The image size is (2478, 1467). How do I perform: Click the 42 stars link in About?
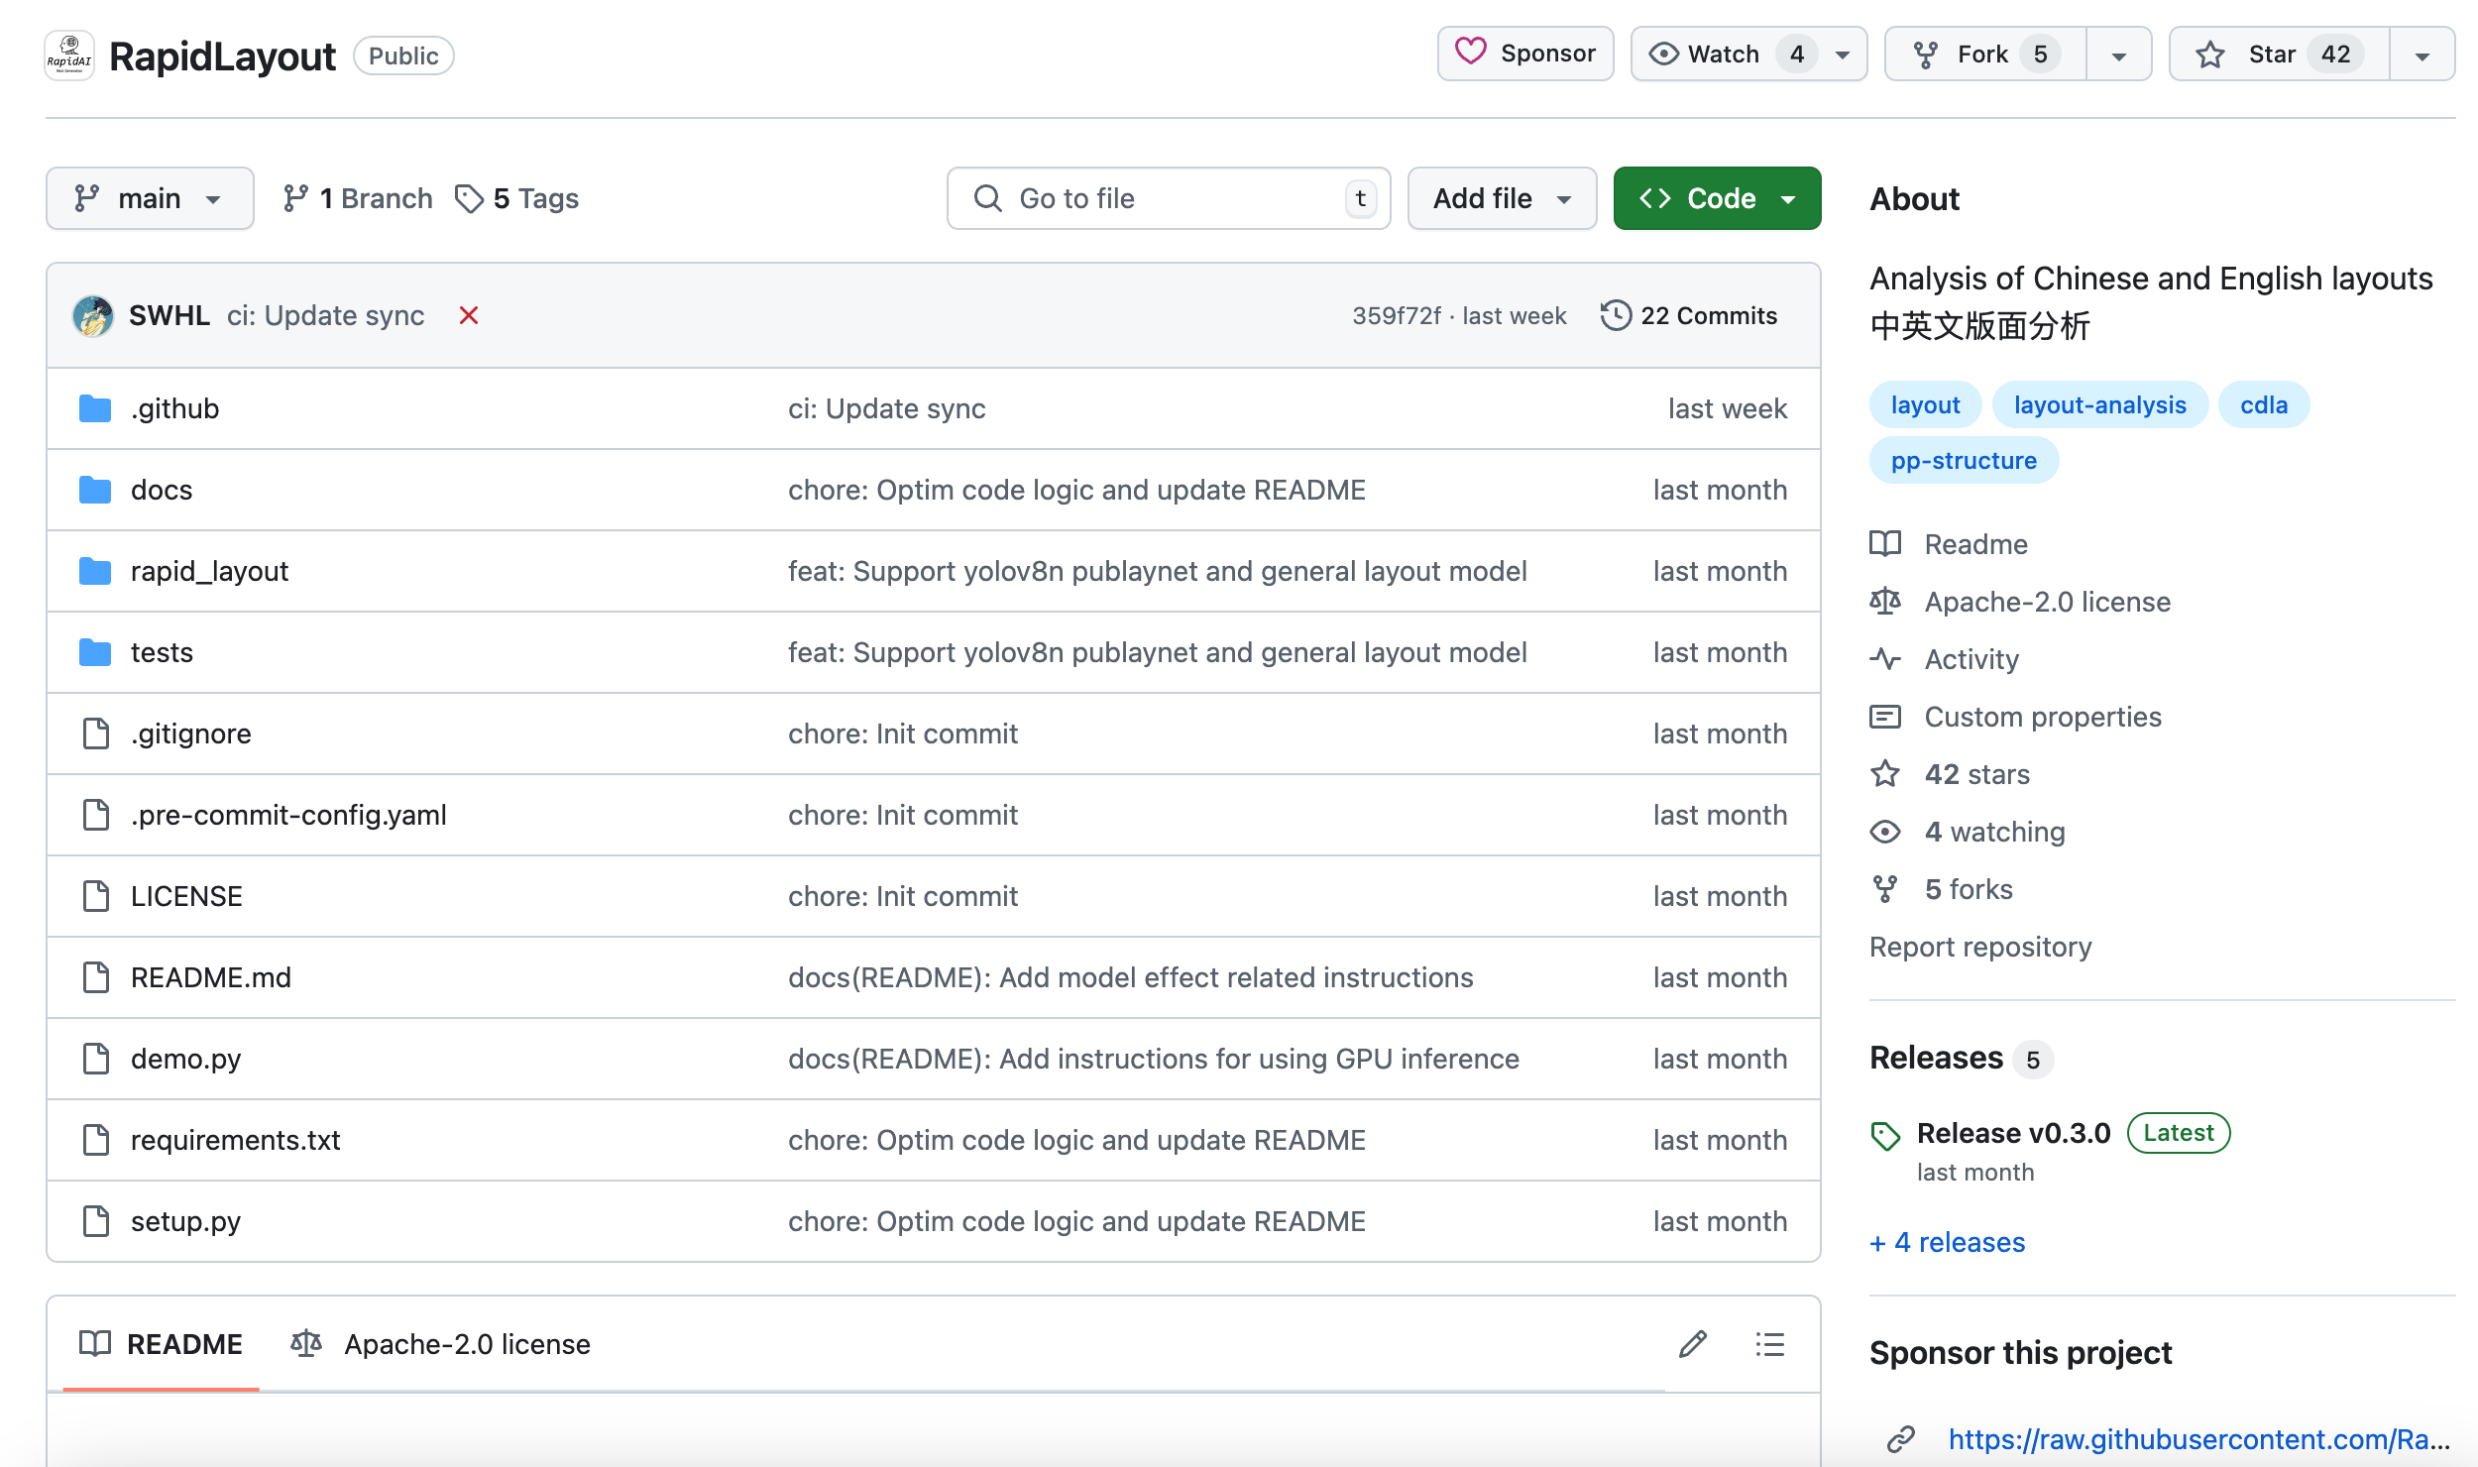click(1976, 774)
